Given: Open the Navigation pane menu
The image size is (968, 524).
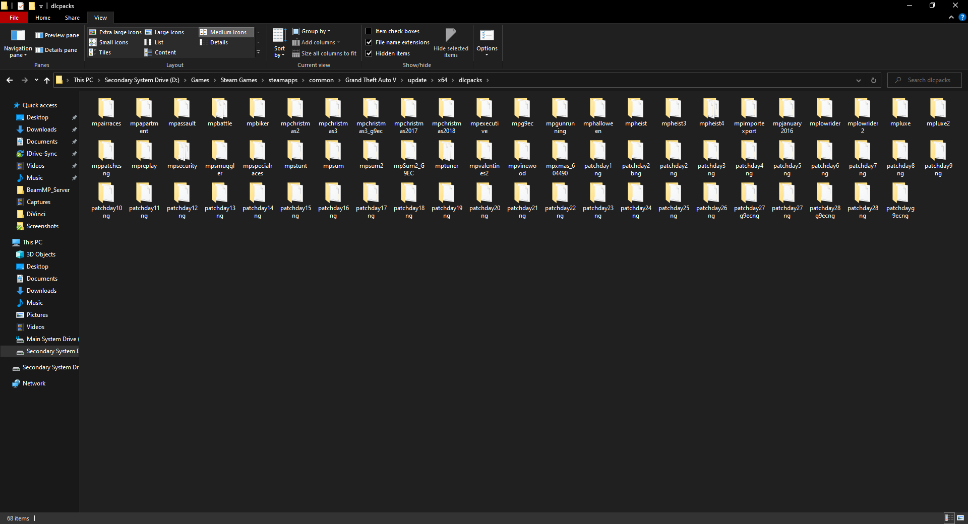Looking at the screenshot, I should [x=18, y=43].
